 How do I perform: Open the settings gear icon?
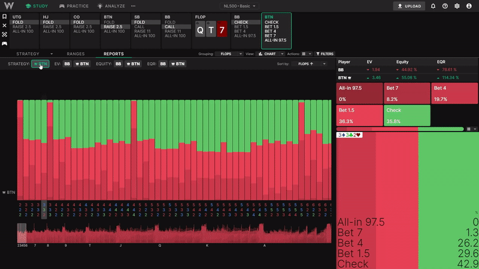tap(457, 6)
